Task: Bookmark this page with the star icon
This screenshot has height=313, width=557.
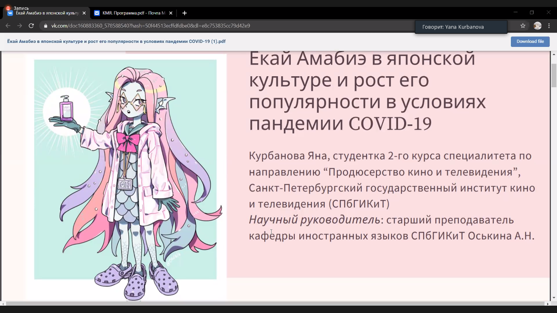Action: tap(523, 26)
